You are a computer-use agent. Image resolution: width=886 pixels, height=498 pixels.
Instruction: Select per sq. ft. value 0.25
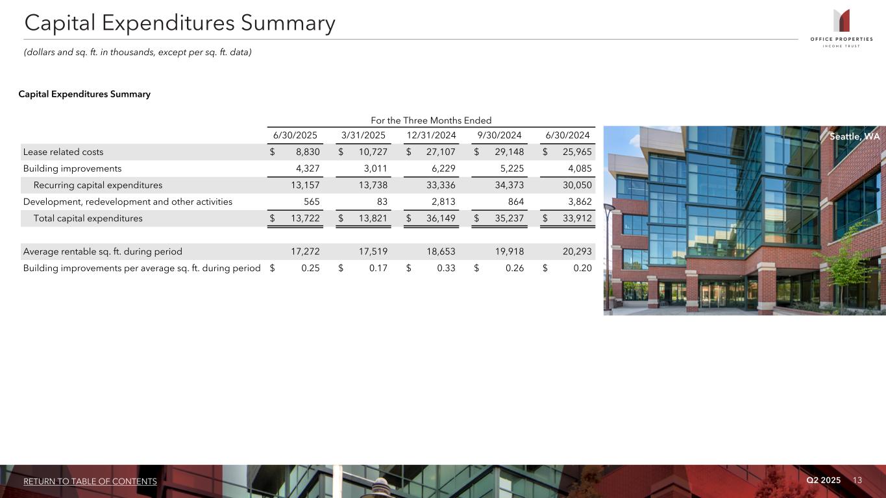click(x=311, y=268)
